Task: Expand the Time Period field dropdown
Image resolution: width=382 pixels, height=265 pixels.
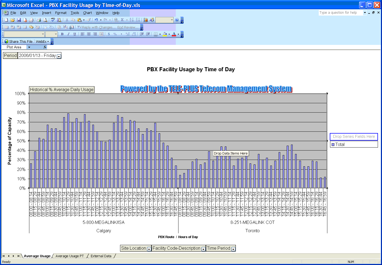Action: pyautogui.click(x=233, y=249)
